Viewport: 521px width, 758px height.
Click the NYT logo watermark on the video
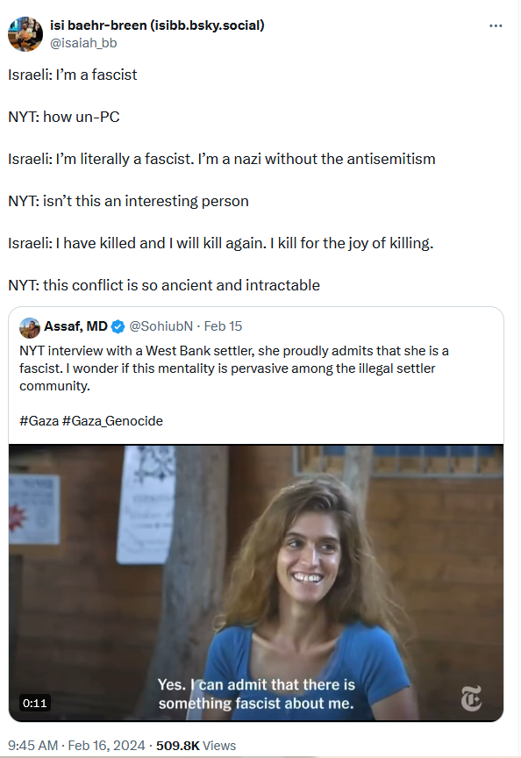point(471,698)
